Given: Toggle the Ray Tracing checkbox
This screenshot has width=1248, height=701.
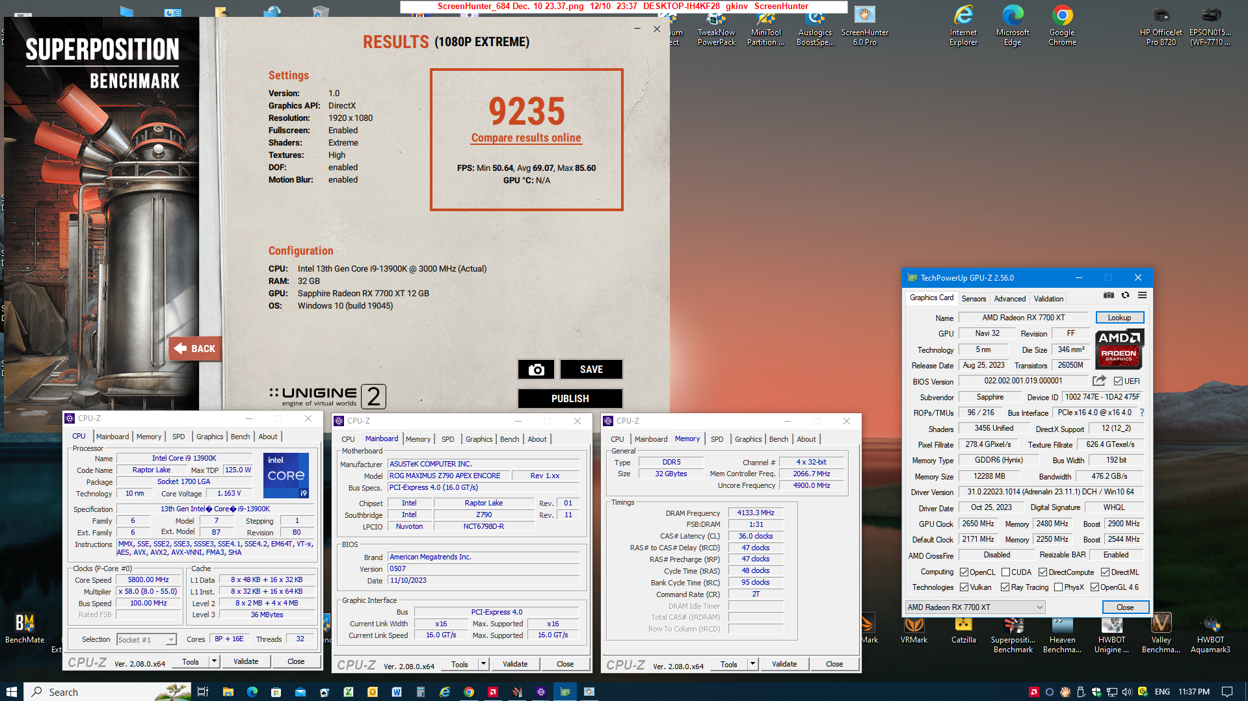Looking at the screenshot, I should click(1005, 587).
